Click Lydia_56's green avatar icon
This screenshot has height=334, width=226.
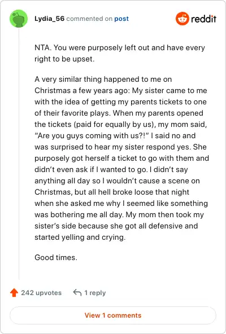click(19, 19)
